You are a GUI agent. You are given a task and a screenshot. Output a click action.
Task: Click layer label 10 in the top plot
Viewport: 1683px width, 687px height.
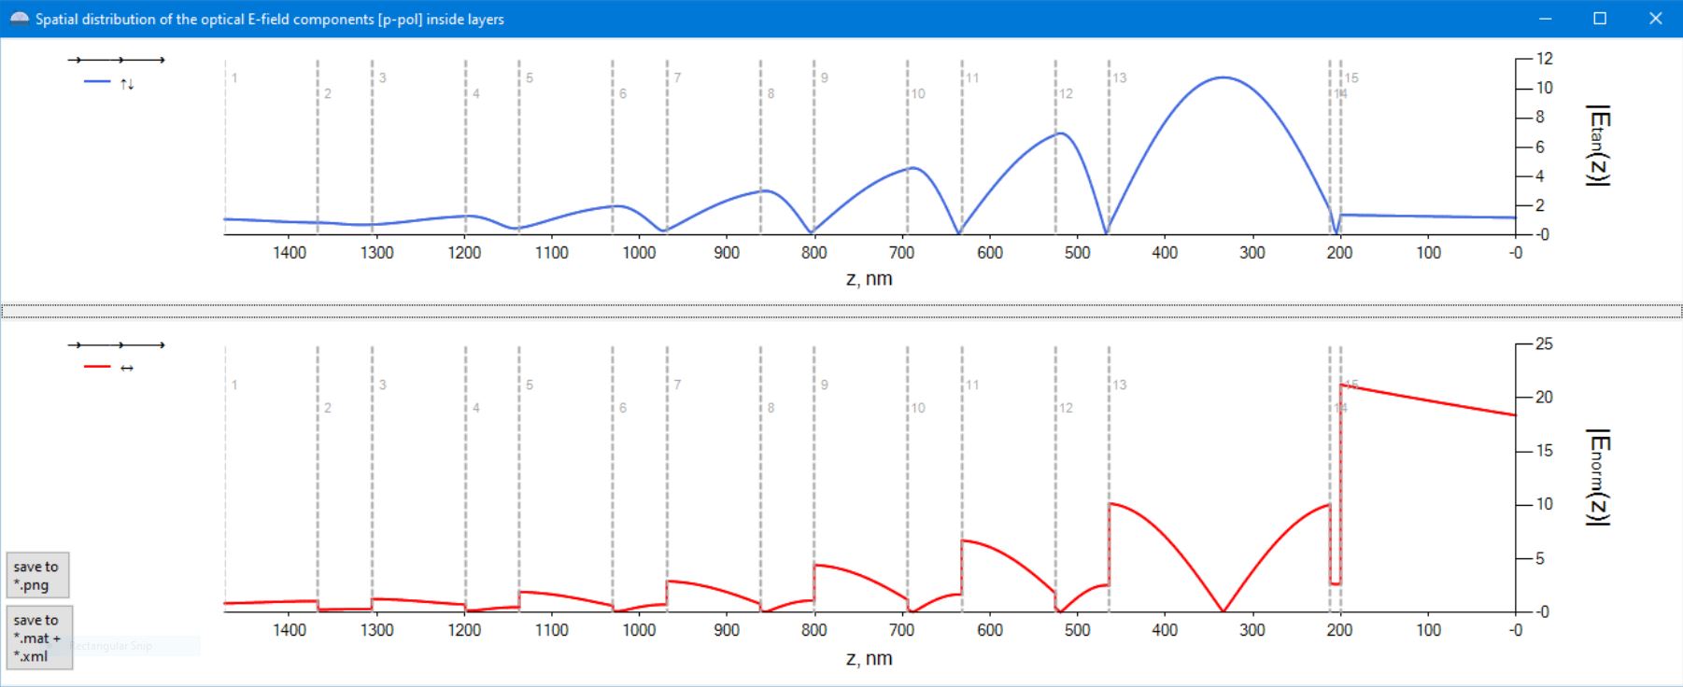918,93
